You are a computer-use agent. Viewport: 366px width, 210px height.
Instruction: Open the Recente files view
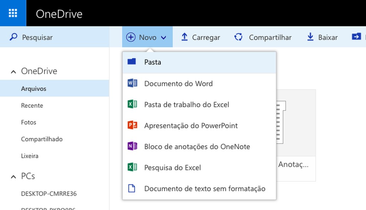(x=32, y=106)
